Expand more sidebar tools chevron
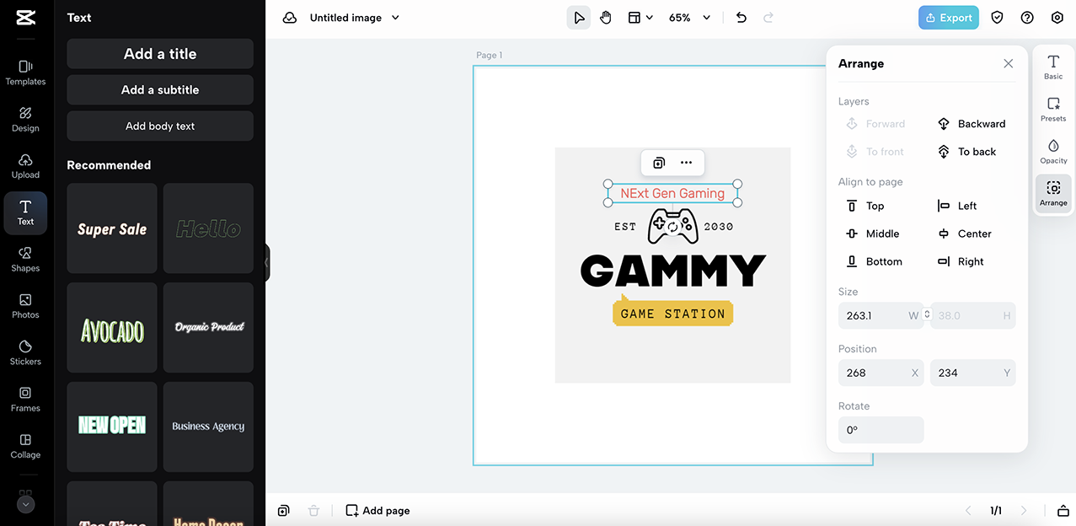This screenshot has width=1076, height=526. coord(25,504)
